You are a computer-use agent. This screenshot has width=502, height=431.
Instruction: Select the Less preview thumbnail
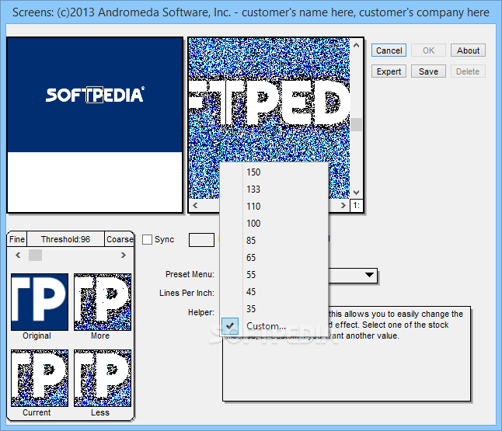(103, 378)
